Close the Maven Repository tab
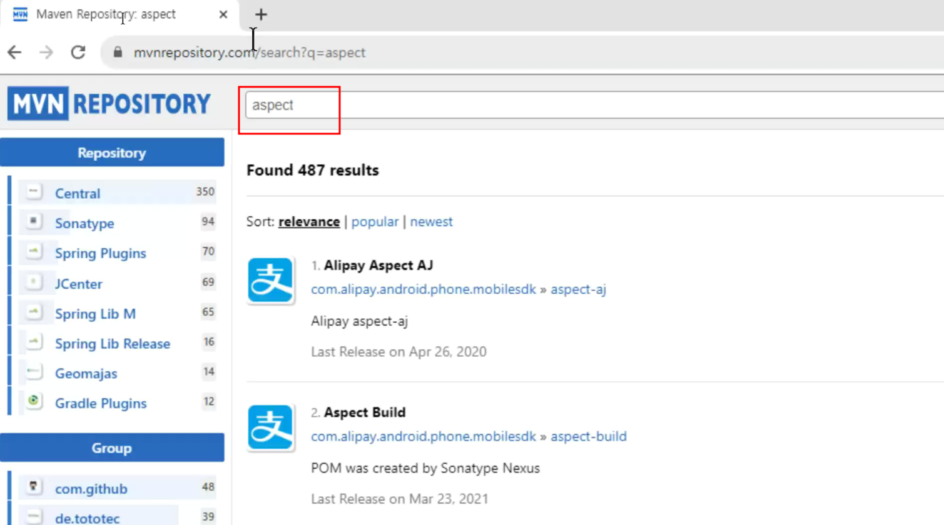 223,14
